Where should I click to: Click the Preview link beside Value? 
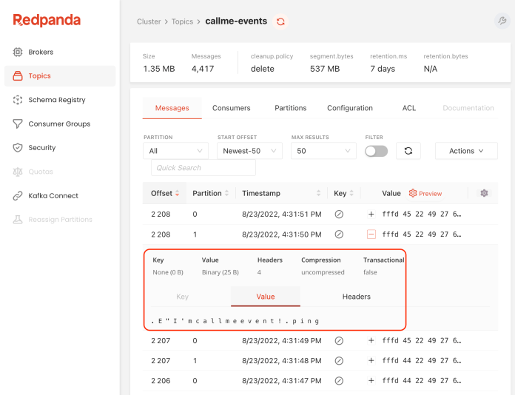(x=425, y=194)
